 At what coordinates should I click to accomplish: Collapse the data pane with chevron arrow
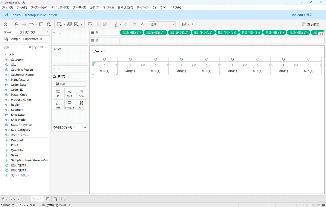pyautogui.click(x=47, y=32)
